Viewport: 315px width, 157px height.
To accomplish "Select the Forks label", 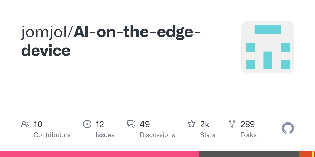I will point(249,135).
